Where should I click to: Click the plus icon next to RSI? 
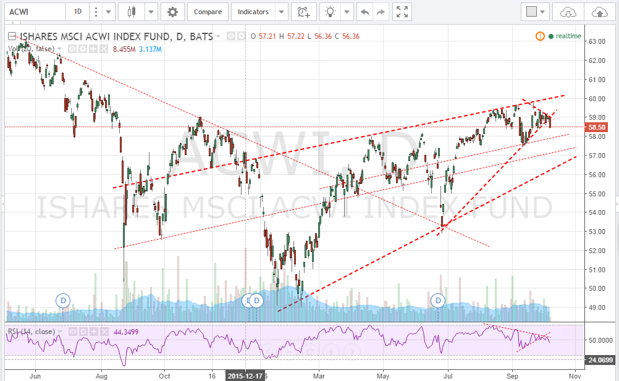click(93, 332)
